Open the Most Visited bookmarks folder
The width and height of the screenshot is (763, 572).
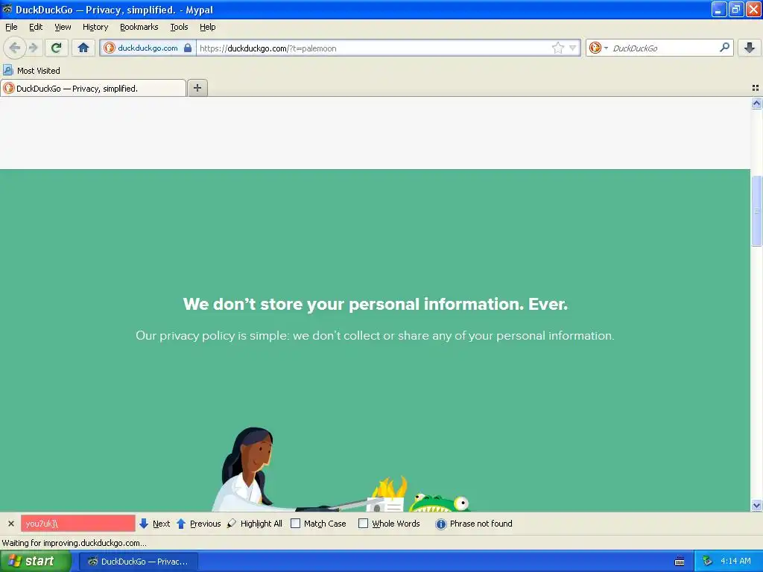pyautogui.click(x=31, y=71)
